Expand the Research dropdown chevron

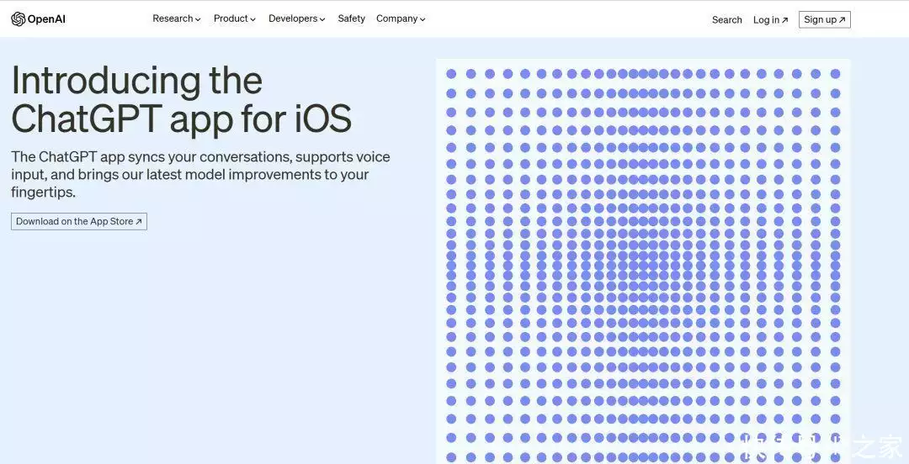[x=198, y=19]
